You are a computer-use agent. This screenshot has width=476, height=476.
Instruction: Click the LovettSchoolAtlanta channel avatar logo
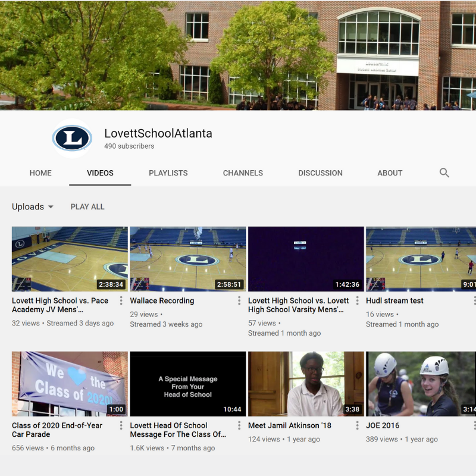72,139
